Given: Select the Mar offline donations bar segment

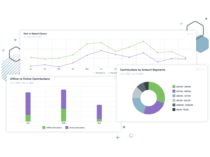Looking at the screenshot, I should point(99,120).
